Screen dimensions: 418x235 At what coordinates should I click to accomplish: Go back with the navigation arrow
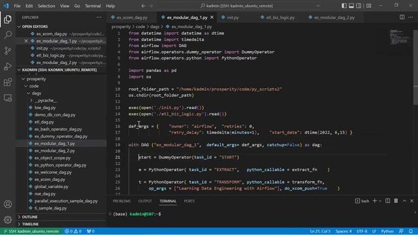pos(144,6)
